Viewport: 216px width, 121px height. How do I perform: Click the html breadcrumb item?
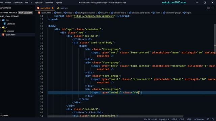click(59, 13)
